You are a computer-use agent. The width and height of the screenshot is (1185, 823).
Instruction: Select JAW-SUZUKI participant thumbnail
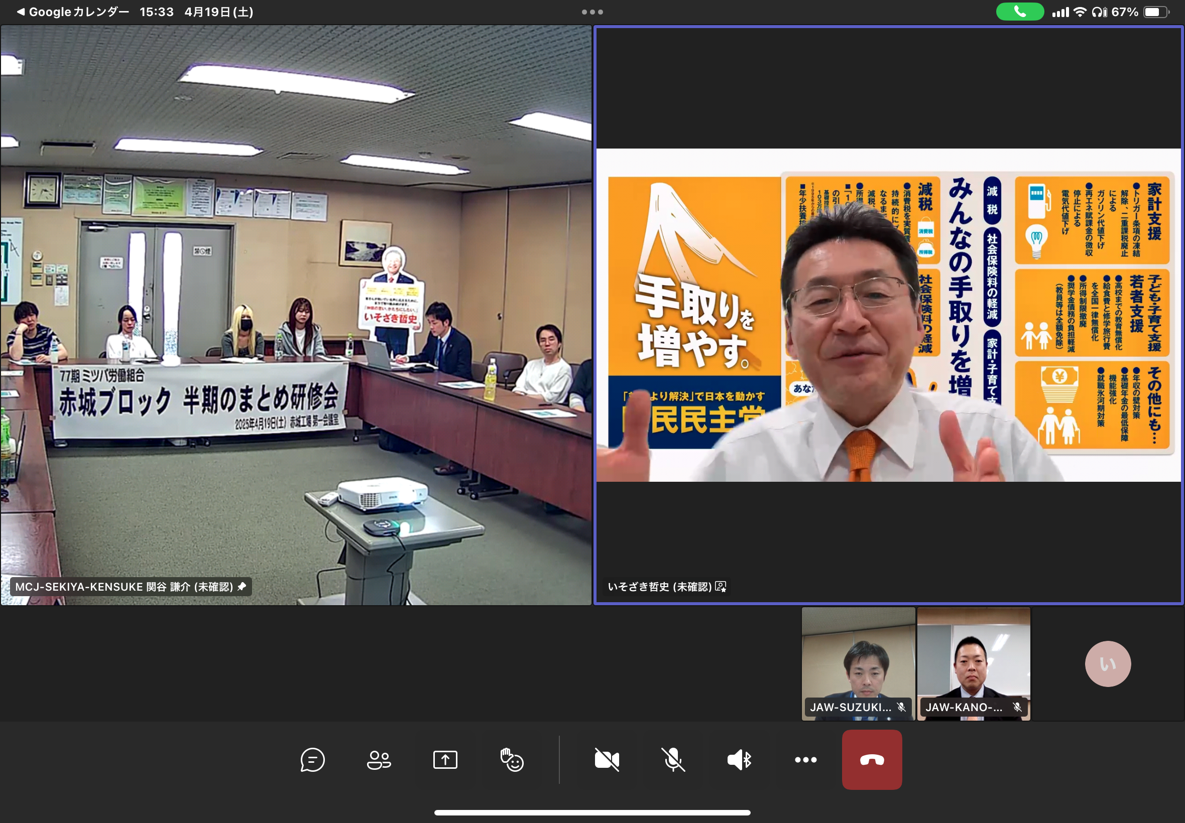point(858,663)
